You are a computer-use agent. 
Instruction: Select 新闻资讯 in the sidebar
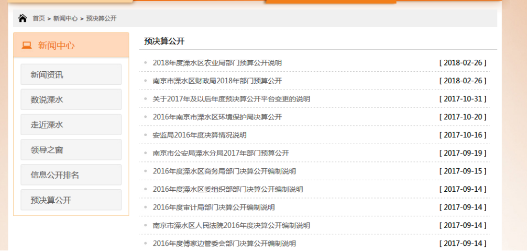[71, 74]
